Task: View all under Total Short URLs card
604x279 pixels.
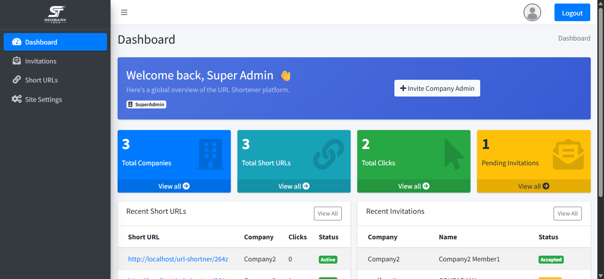Action: (x=294, y=186)
